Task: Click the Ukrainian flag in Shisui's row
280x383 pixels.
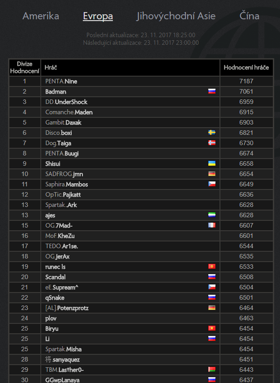Action: (x=212, y=164)
